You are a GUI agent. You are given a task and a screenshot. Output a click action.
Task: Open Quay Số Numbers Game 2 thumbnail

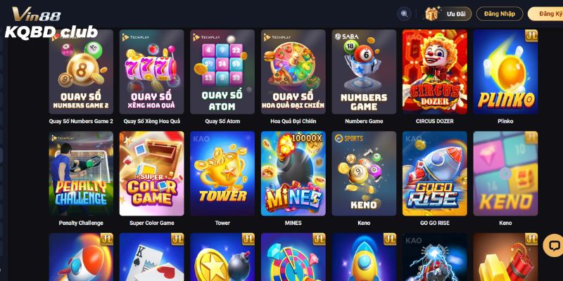(81, 72)
